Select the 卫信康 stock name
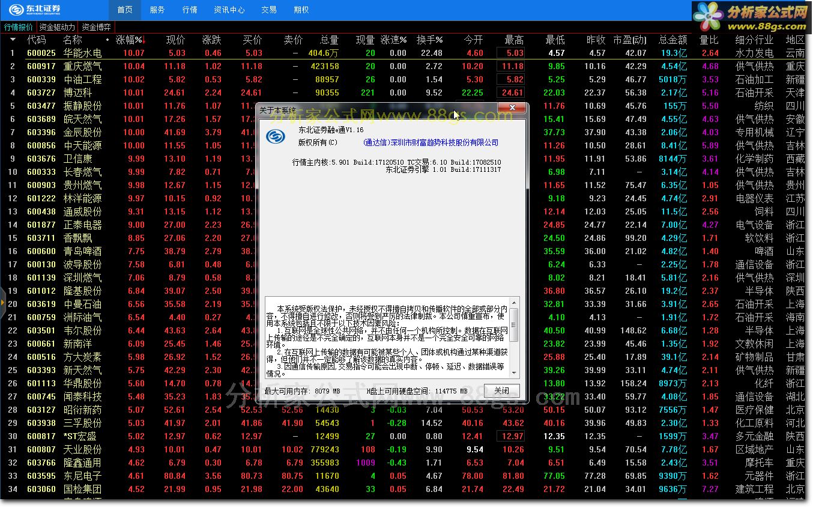The height and width of the screenshot is (507, 813). tap(77, 159)
